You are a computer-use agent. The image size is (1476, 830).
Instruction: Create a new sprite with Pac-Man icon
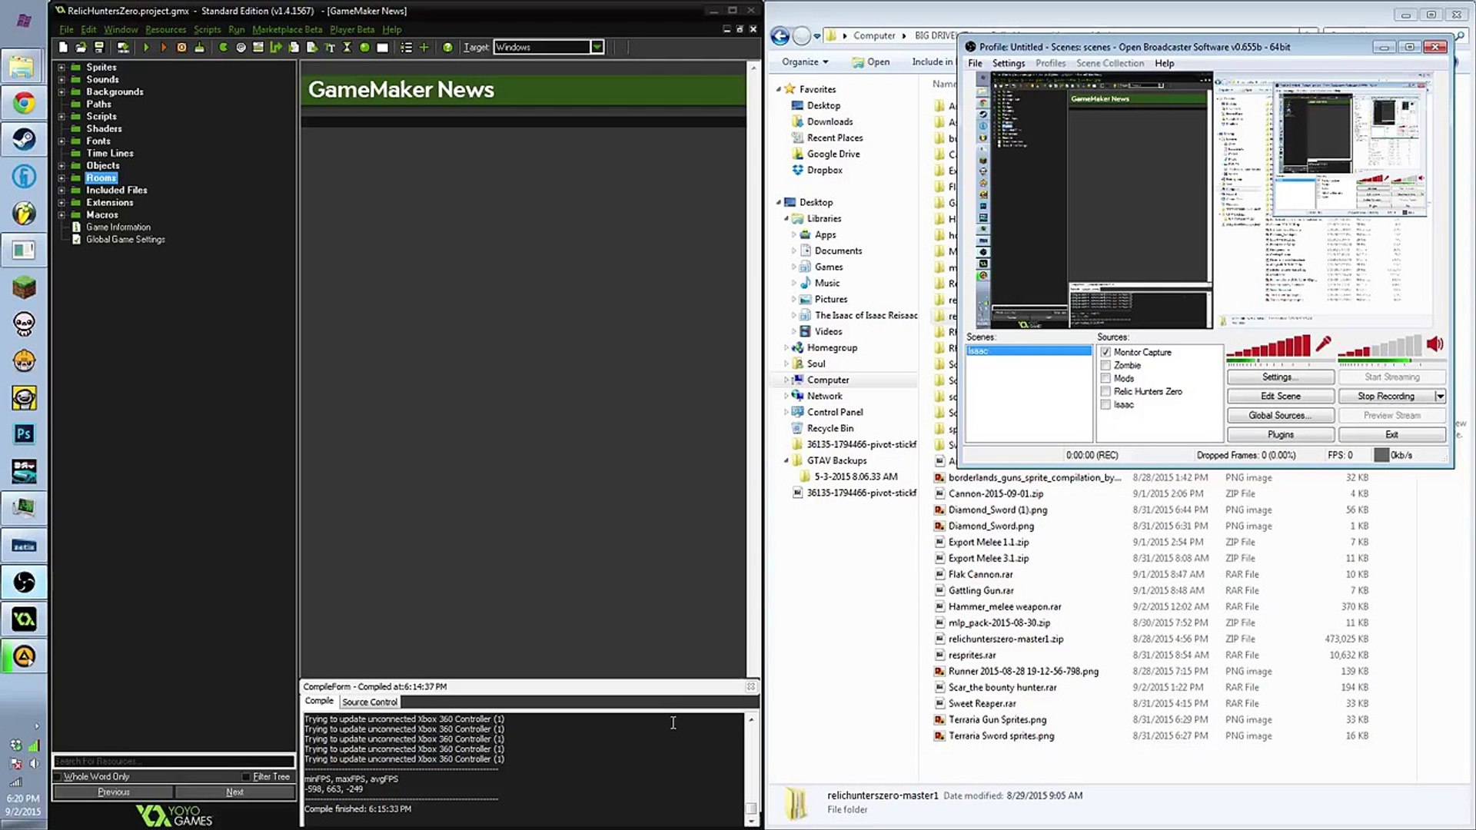[223, 48]
